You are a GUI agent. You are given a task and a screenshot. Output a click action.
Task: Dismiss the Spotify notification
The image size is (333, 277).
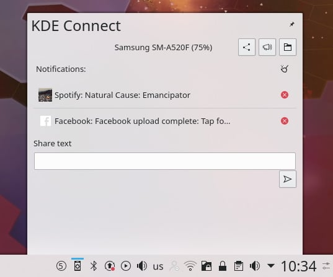point(285,95)
